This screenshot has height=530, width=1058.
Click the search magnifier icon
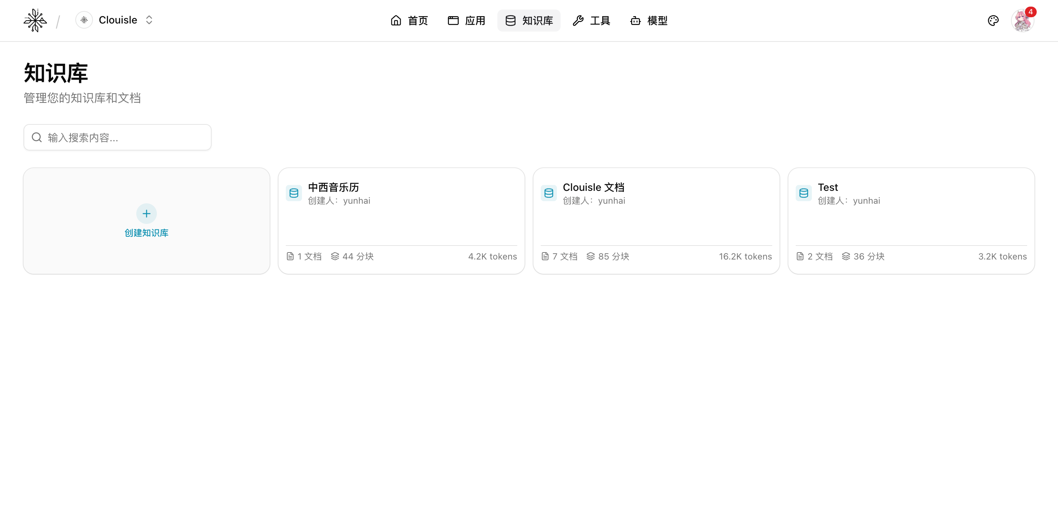pos(37,137)
